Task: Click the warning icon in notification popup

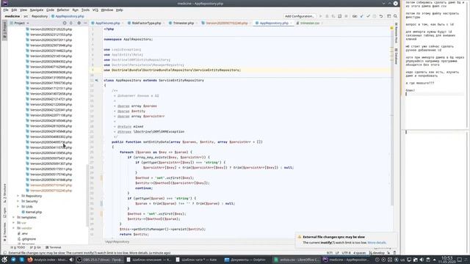Action: [x=299, y=237]
